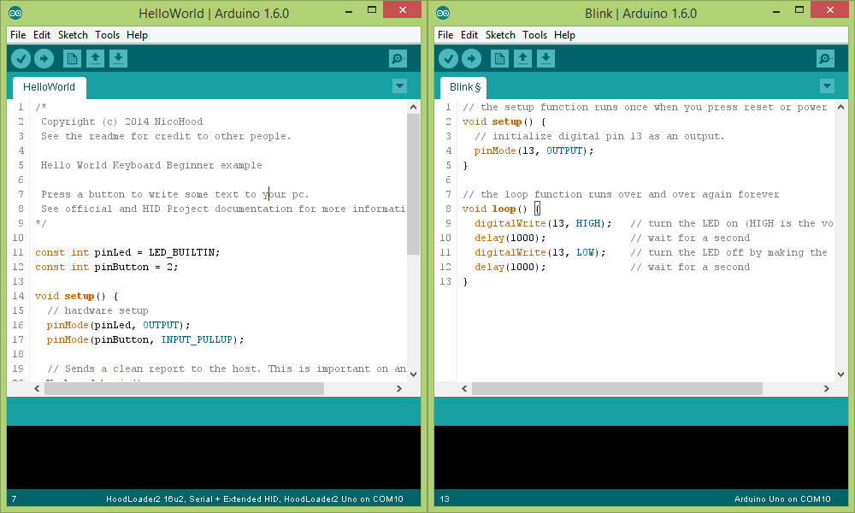
Task: Select the HelloWorld sketch tab
Action: point(49,86)
